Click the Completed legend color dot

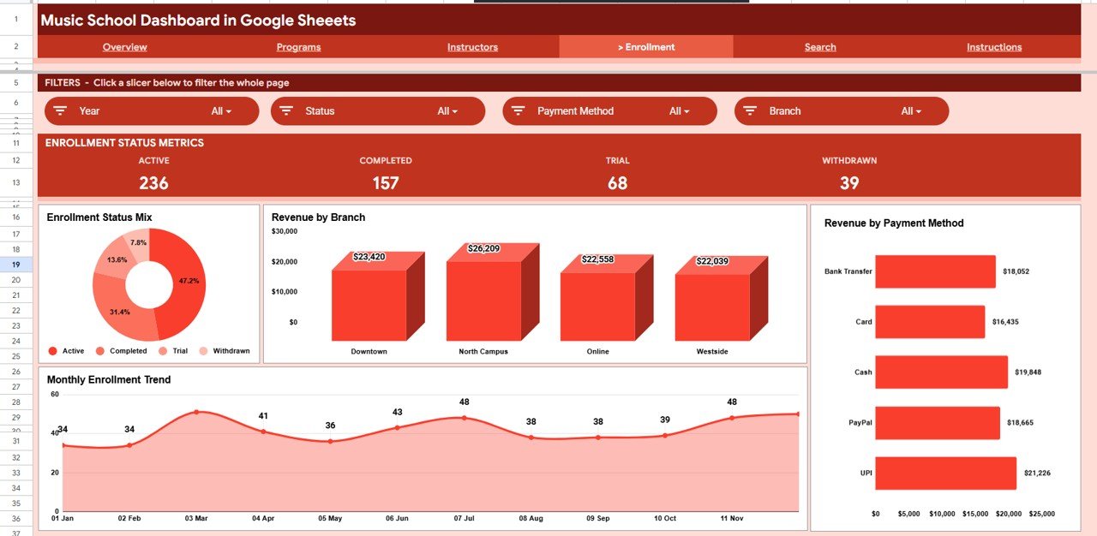click(100, 351)
